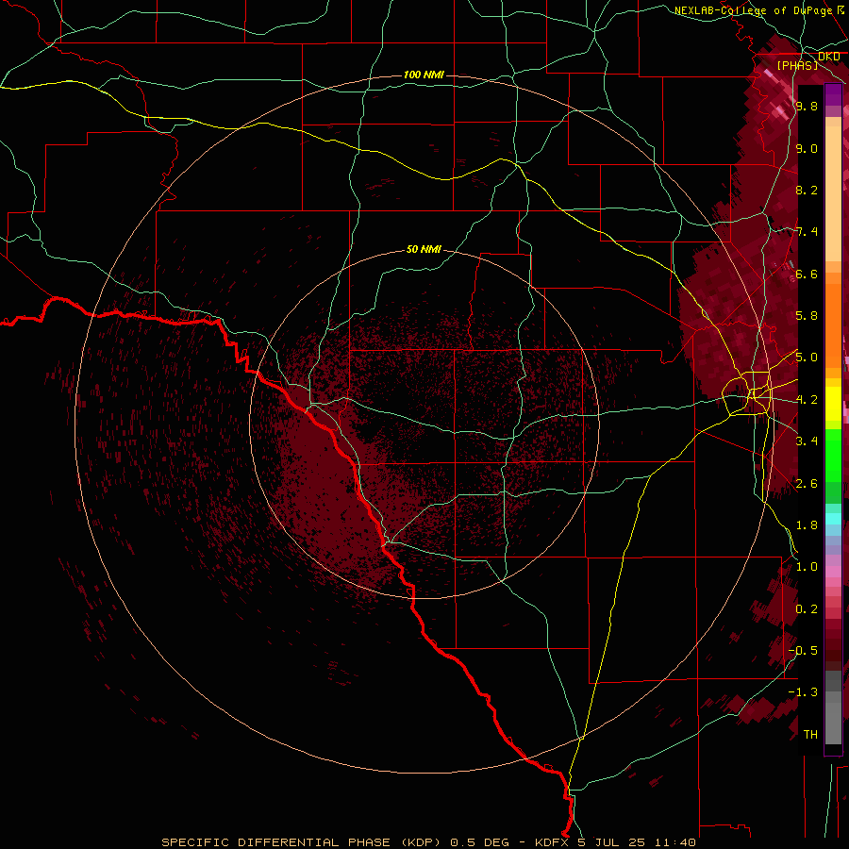Click the 50 NMI range ring label

424,249
